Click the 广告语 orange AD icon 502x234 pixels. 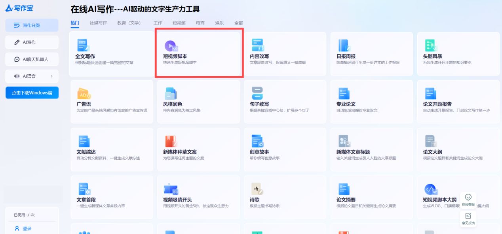[x=84, y=94]
